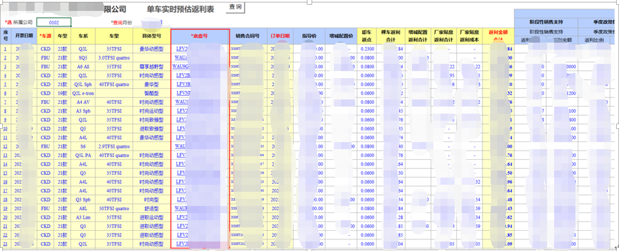Click sequence number link 12
This screenshot has height=251, width=619.
point(6,146)
